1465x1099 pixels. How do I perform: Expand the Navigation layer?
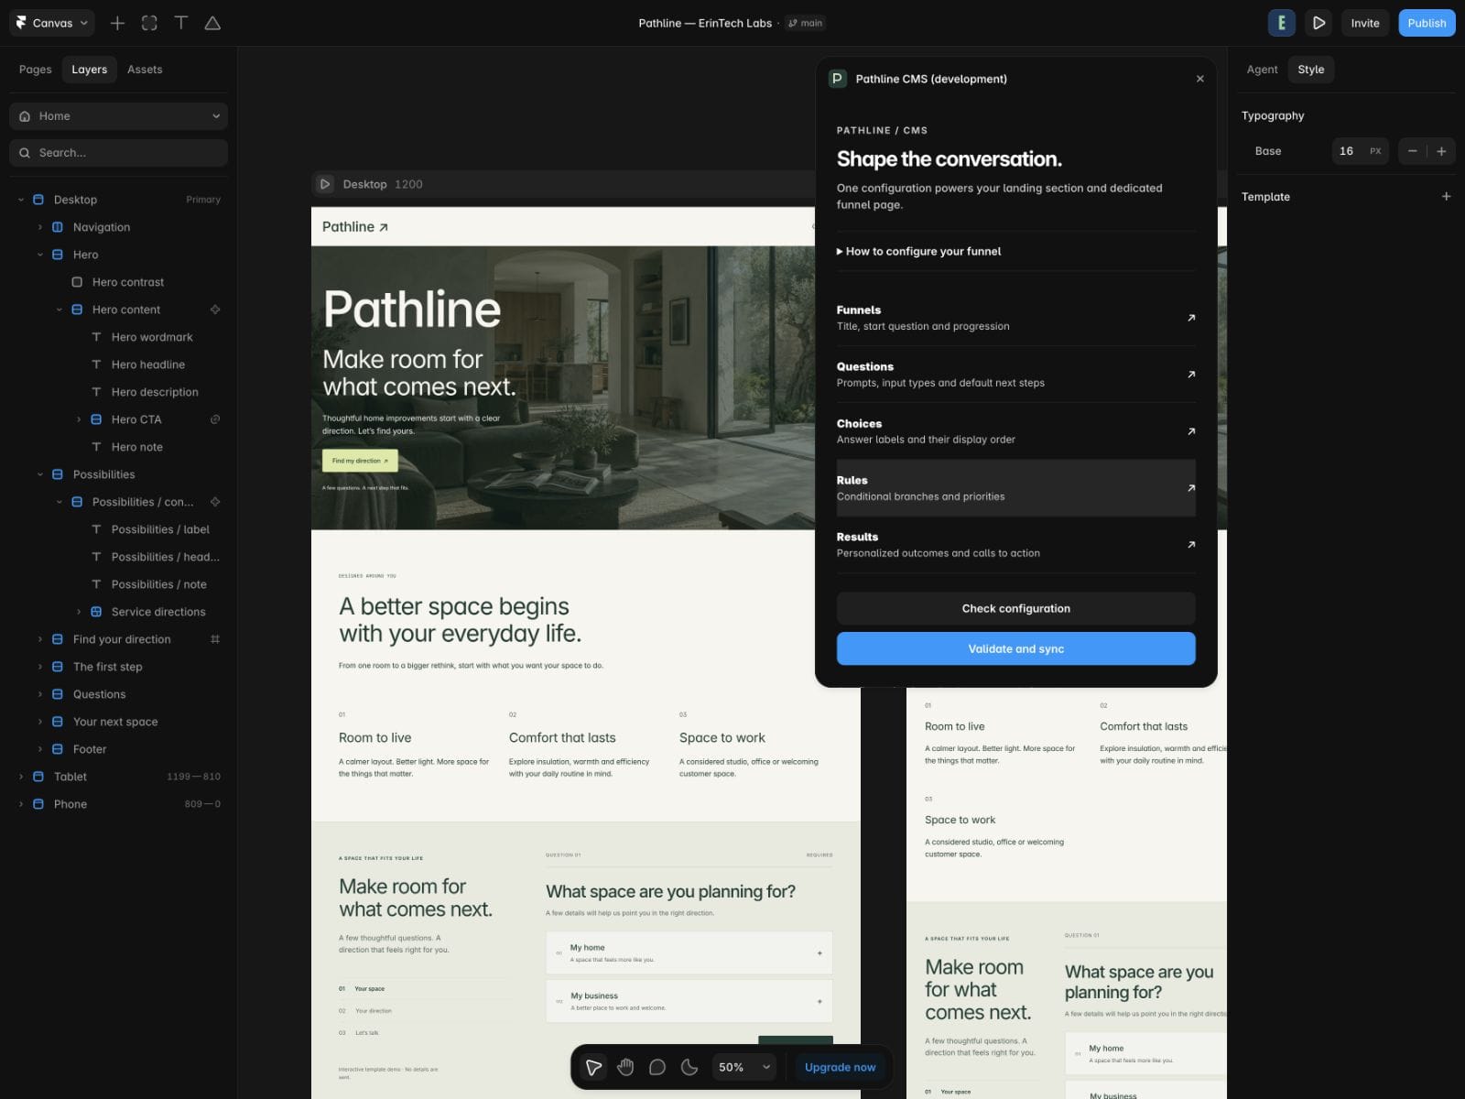pyautogui.click(x=40, y=227)
